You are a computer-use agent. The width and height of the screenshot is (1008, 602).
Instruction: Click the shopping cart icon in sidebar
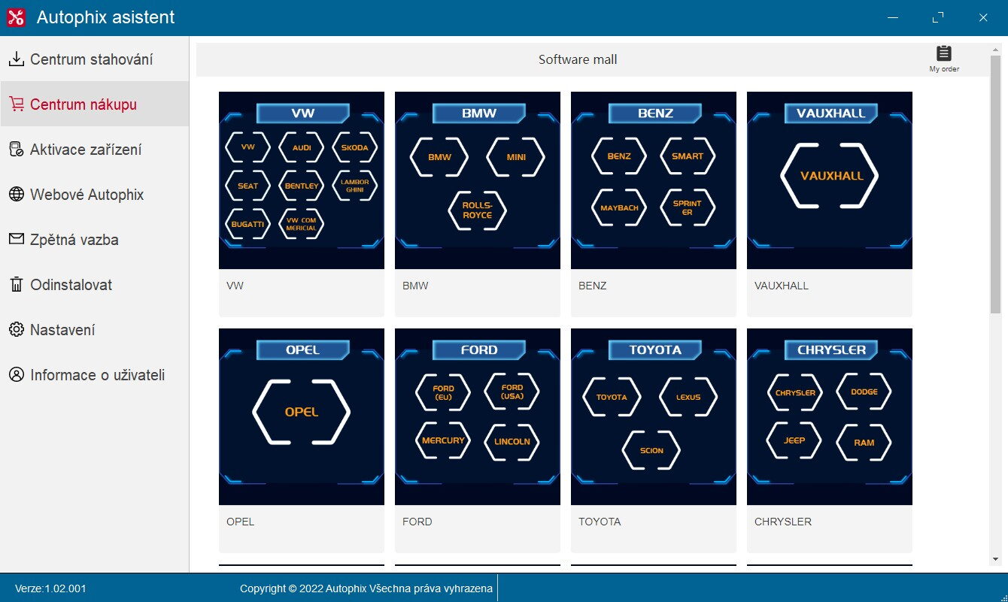point(16,104)
